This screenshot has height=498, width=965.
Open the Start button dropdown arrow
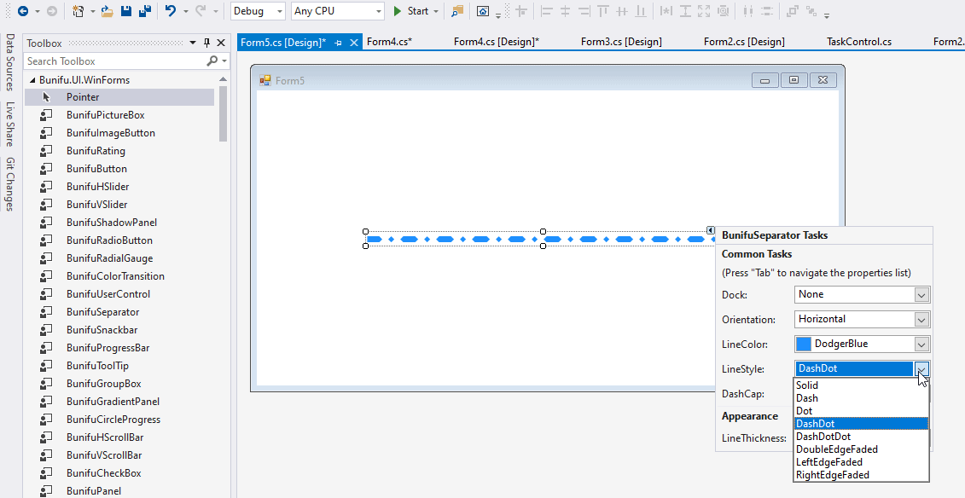point(436,11)
